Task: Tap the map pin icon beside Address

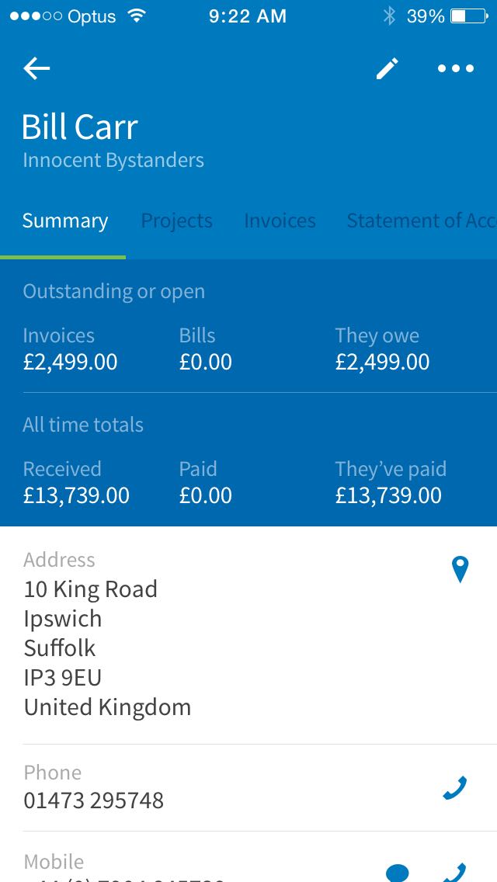Action: coord(461,569)
